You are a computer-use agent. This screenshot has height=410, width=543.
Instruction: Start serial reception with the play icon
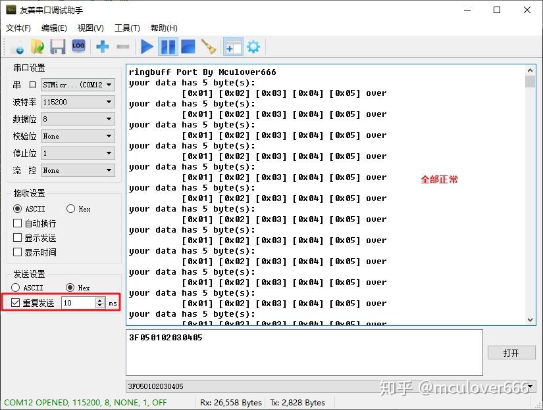tap(147, 46)
